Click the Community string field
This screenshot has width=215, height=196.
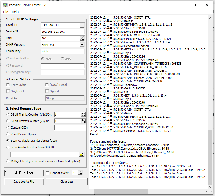point(63,51)
